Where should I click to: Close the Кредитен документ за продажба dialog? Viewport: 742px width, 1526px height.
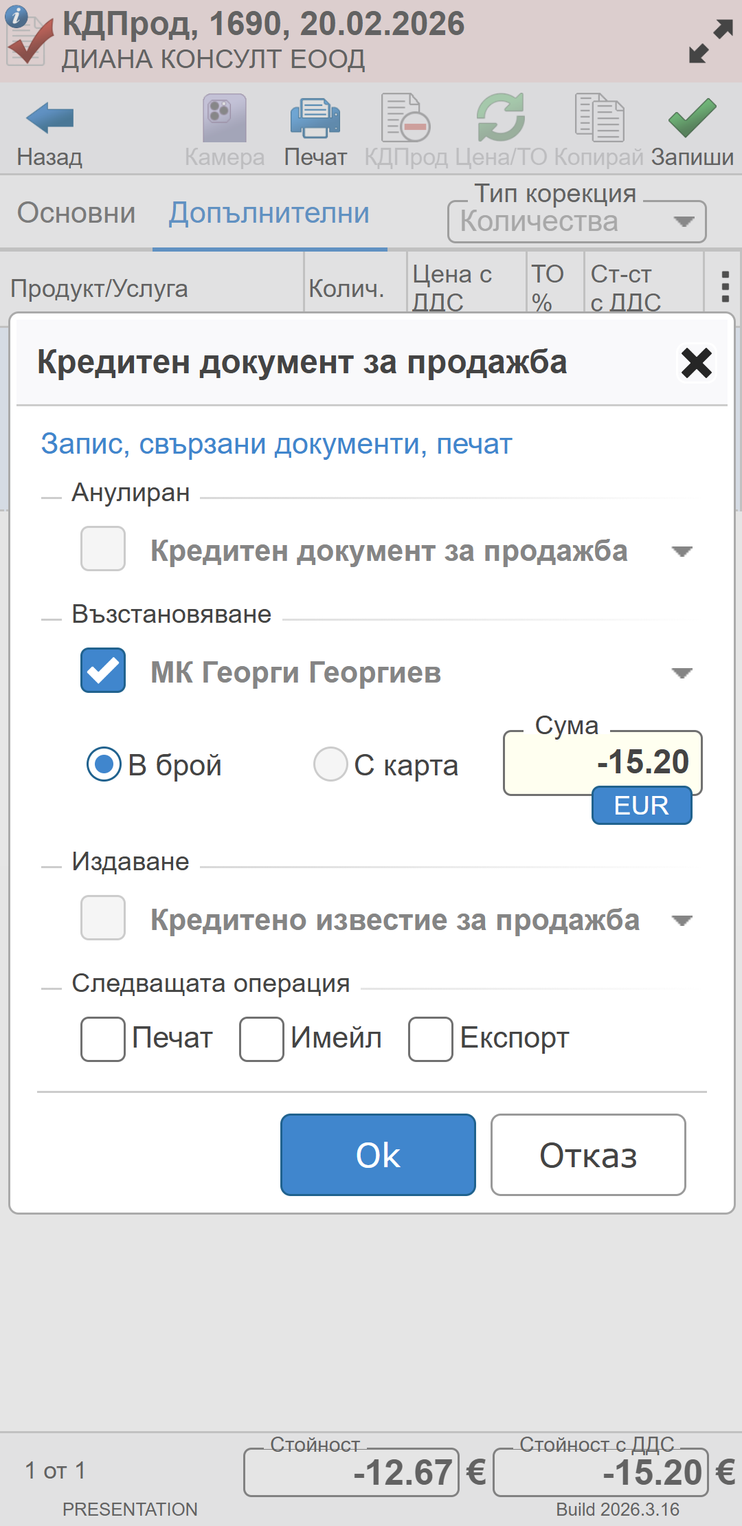[x=696, y=363]
